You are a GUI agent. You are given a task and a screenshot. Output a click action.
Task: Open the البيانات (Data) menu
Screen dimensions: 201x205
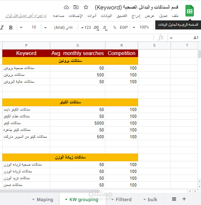(106, 16)
